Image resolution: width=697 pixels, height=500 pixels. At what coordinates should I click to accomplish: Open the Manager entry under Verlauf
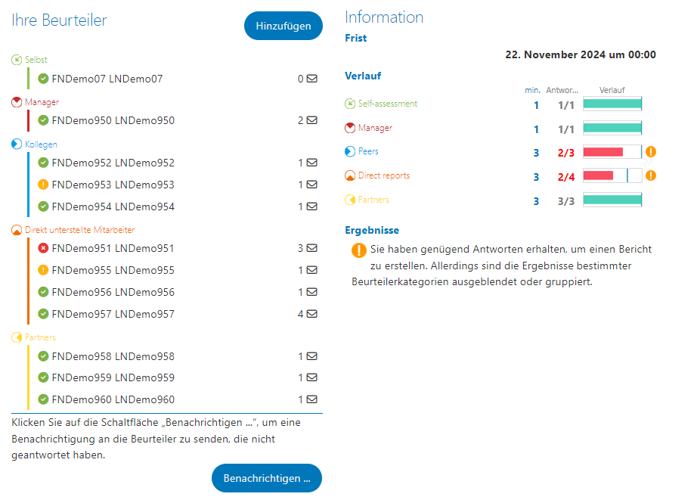[x=368, y=128]
